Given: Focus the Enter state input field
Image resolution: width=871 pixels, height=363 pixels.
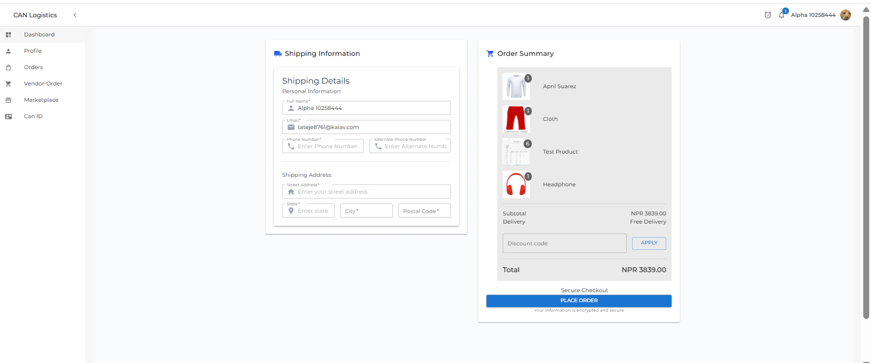Looking at the screenshot, I should point(308,211).
